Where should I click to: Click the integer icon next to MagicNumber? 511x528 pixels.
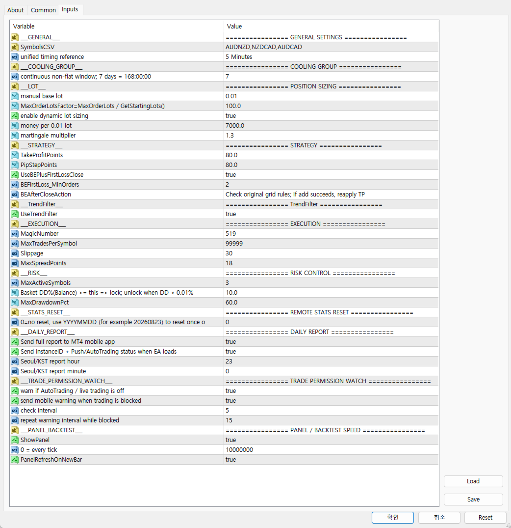coord(14,234)
